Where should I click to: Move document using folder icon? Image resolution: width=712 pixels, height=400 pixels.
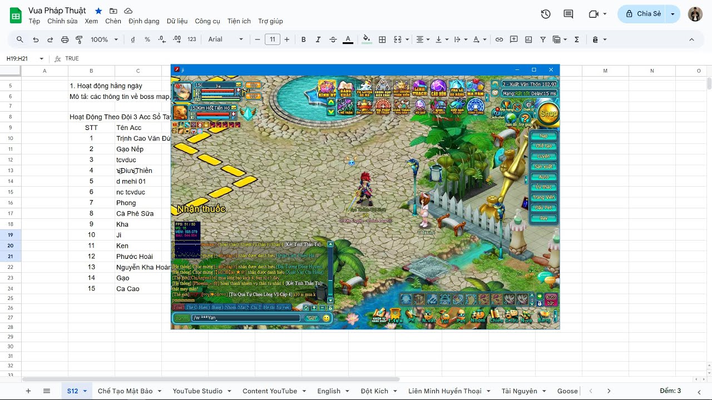(x=113, y=11)
